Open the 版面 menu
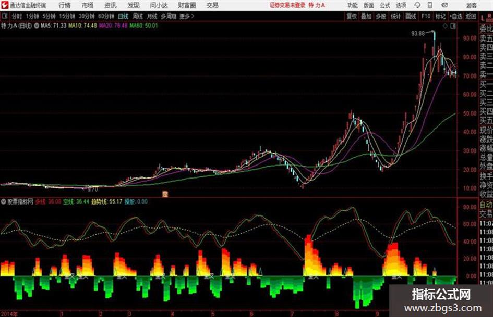Screen dimensions: 493x317 [x=369, y=5]
